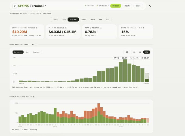Switch to the TWAP tab
The width and height of the screenshot is (185, 136).
[64, 19]
